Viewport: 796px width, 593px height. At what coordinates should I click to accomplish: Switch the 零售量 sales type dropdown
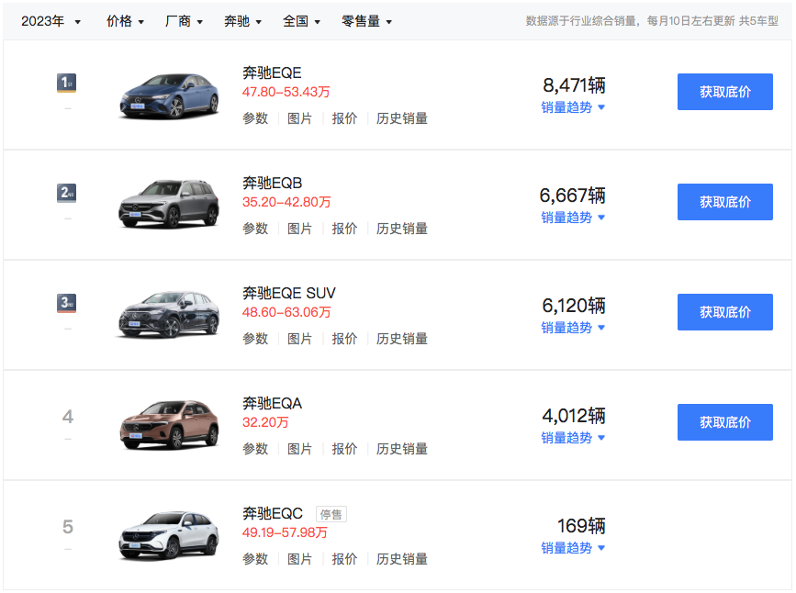(x=366, y=21)
